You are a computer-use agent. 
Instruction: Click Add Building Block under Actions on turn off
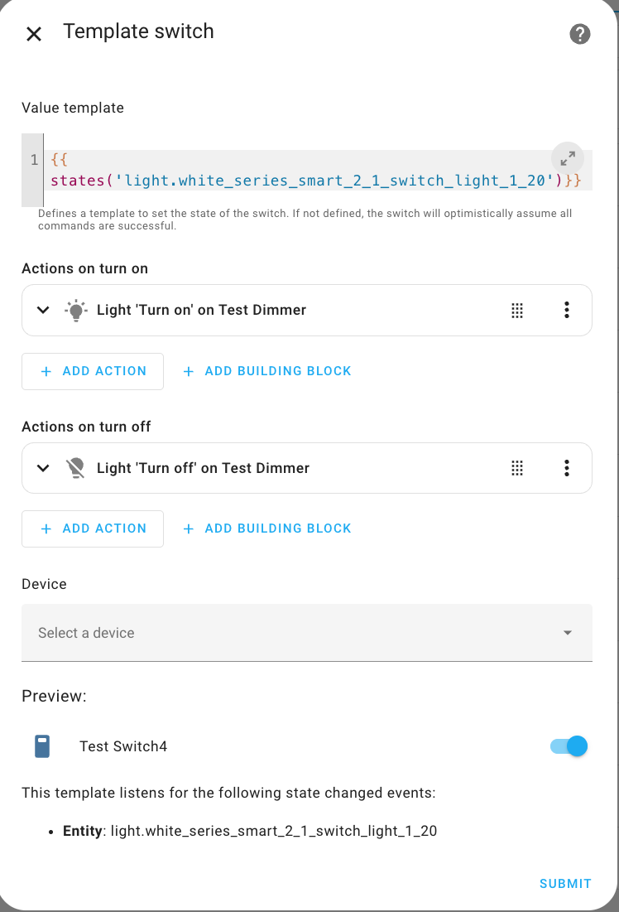[x=266, y=528]
